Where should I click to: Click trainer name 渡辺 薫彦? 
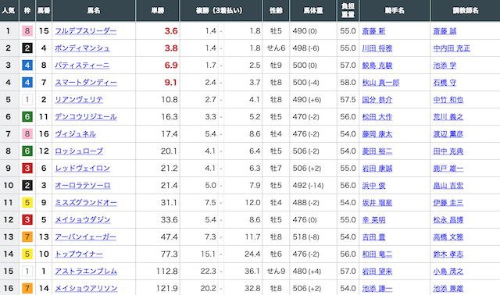pyautogui.click(x=448, y=134)
